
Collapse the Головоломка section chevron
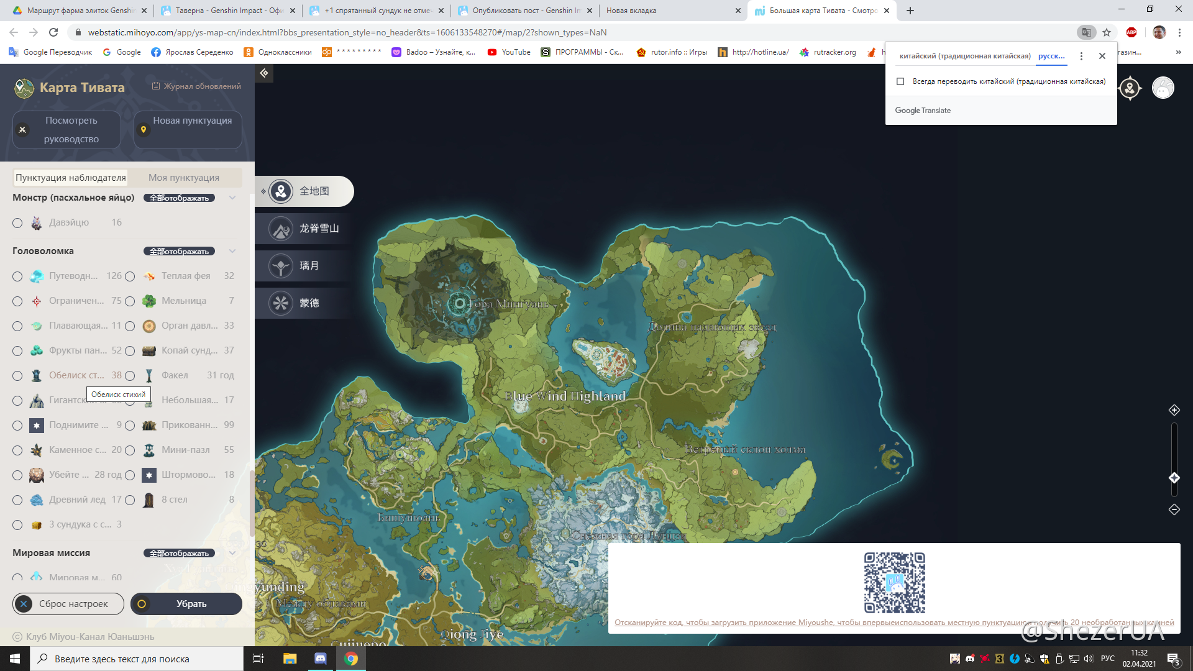point(232,251)
